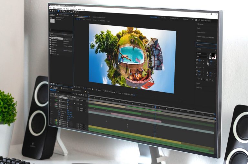Click the font size icon in Character panel
The image size is (248, 164).
pyautogui.click(x=197, y=60)
